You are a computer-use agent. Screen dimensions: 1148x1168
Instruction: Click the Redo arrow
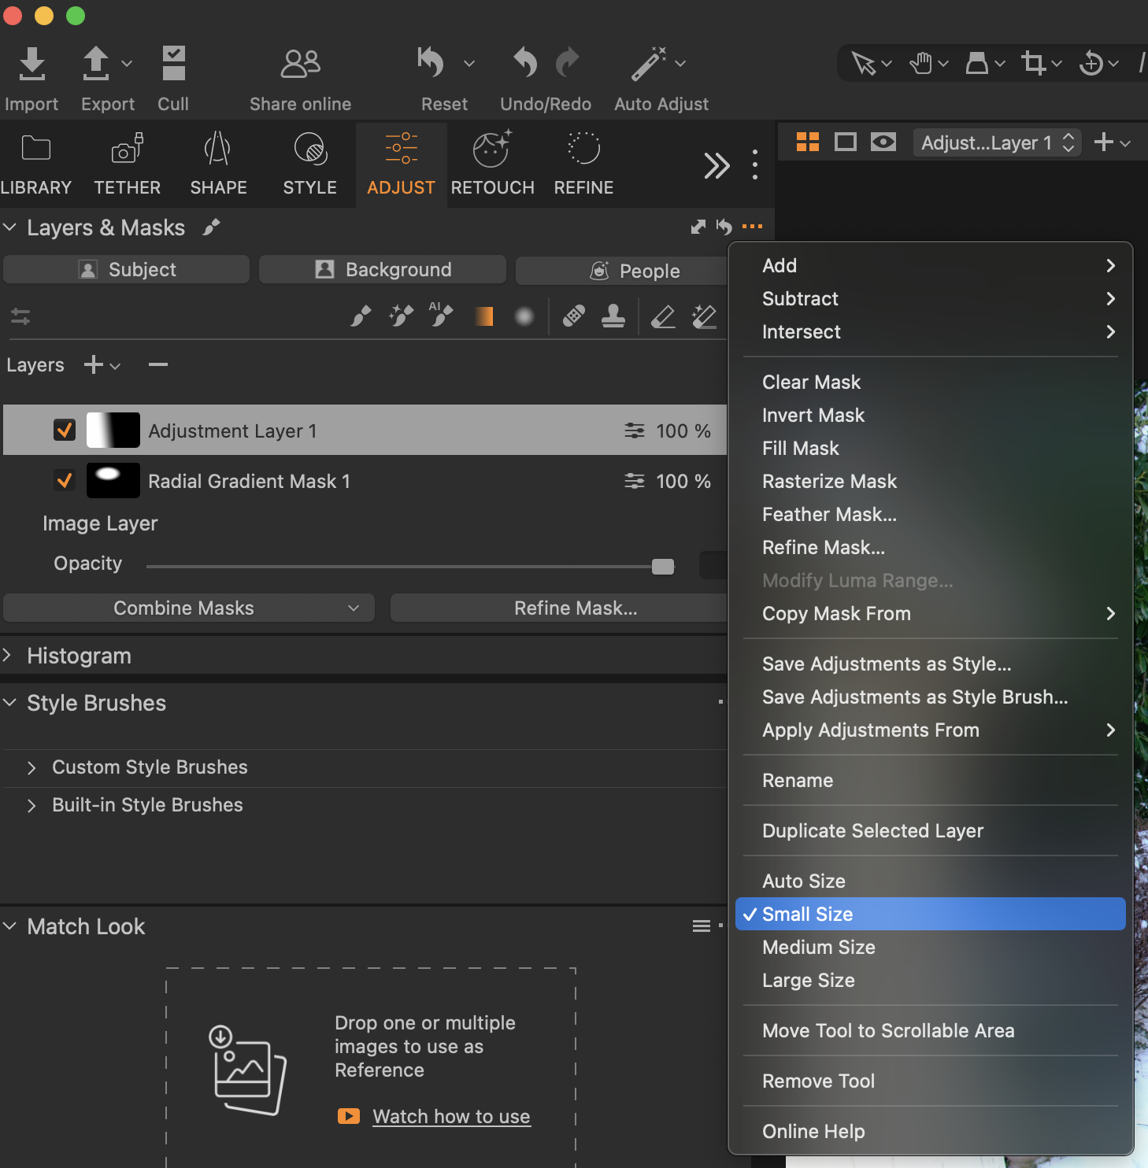(567, 62)
